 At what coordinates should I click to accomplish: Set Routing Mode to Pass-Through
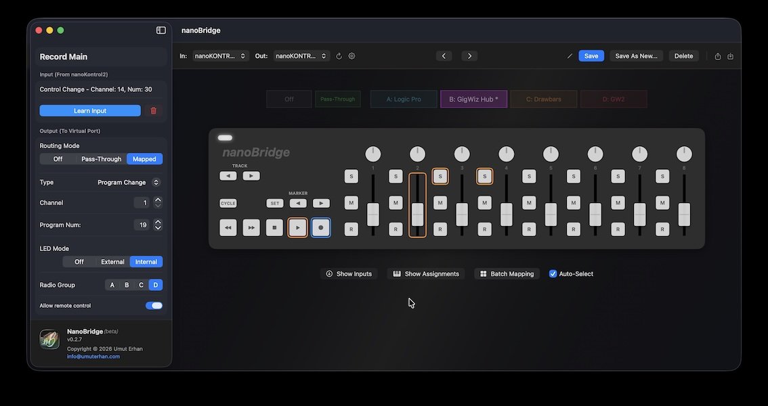point(101,159)
